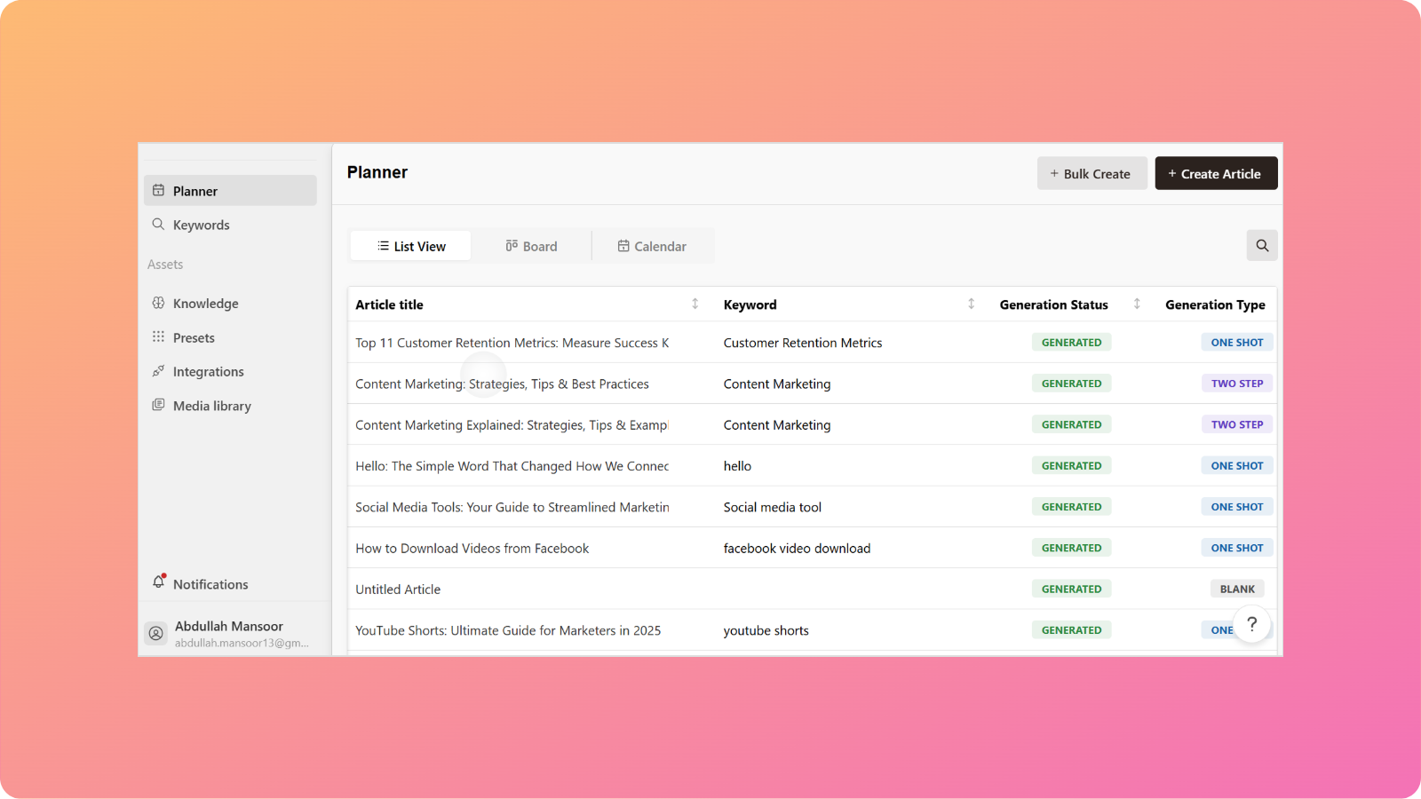Select the List View tab
Screen dimensions: 1421x799
[x=410, y=245]
